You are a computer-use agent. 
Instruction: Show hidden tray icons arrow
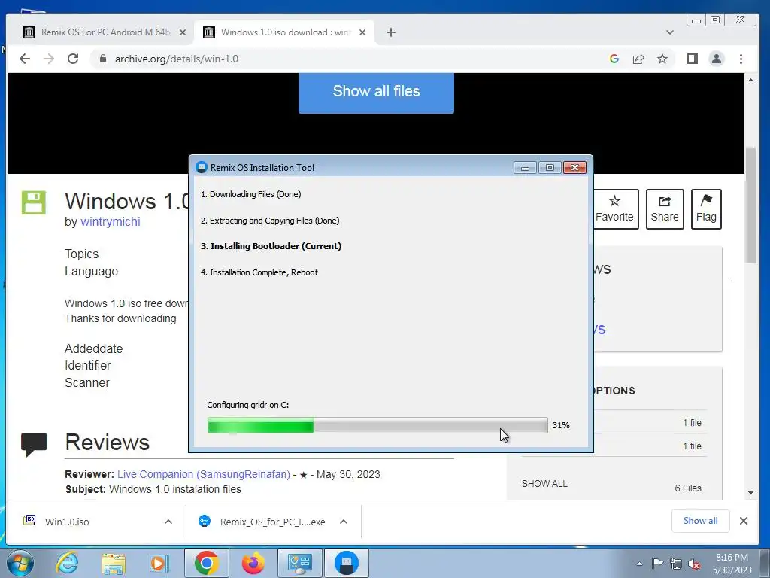click(639, 564)
